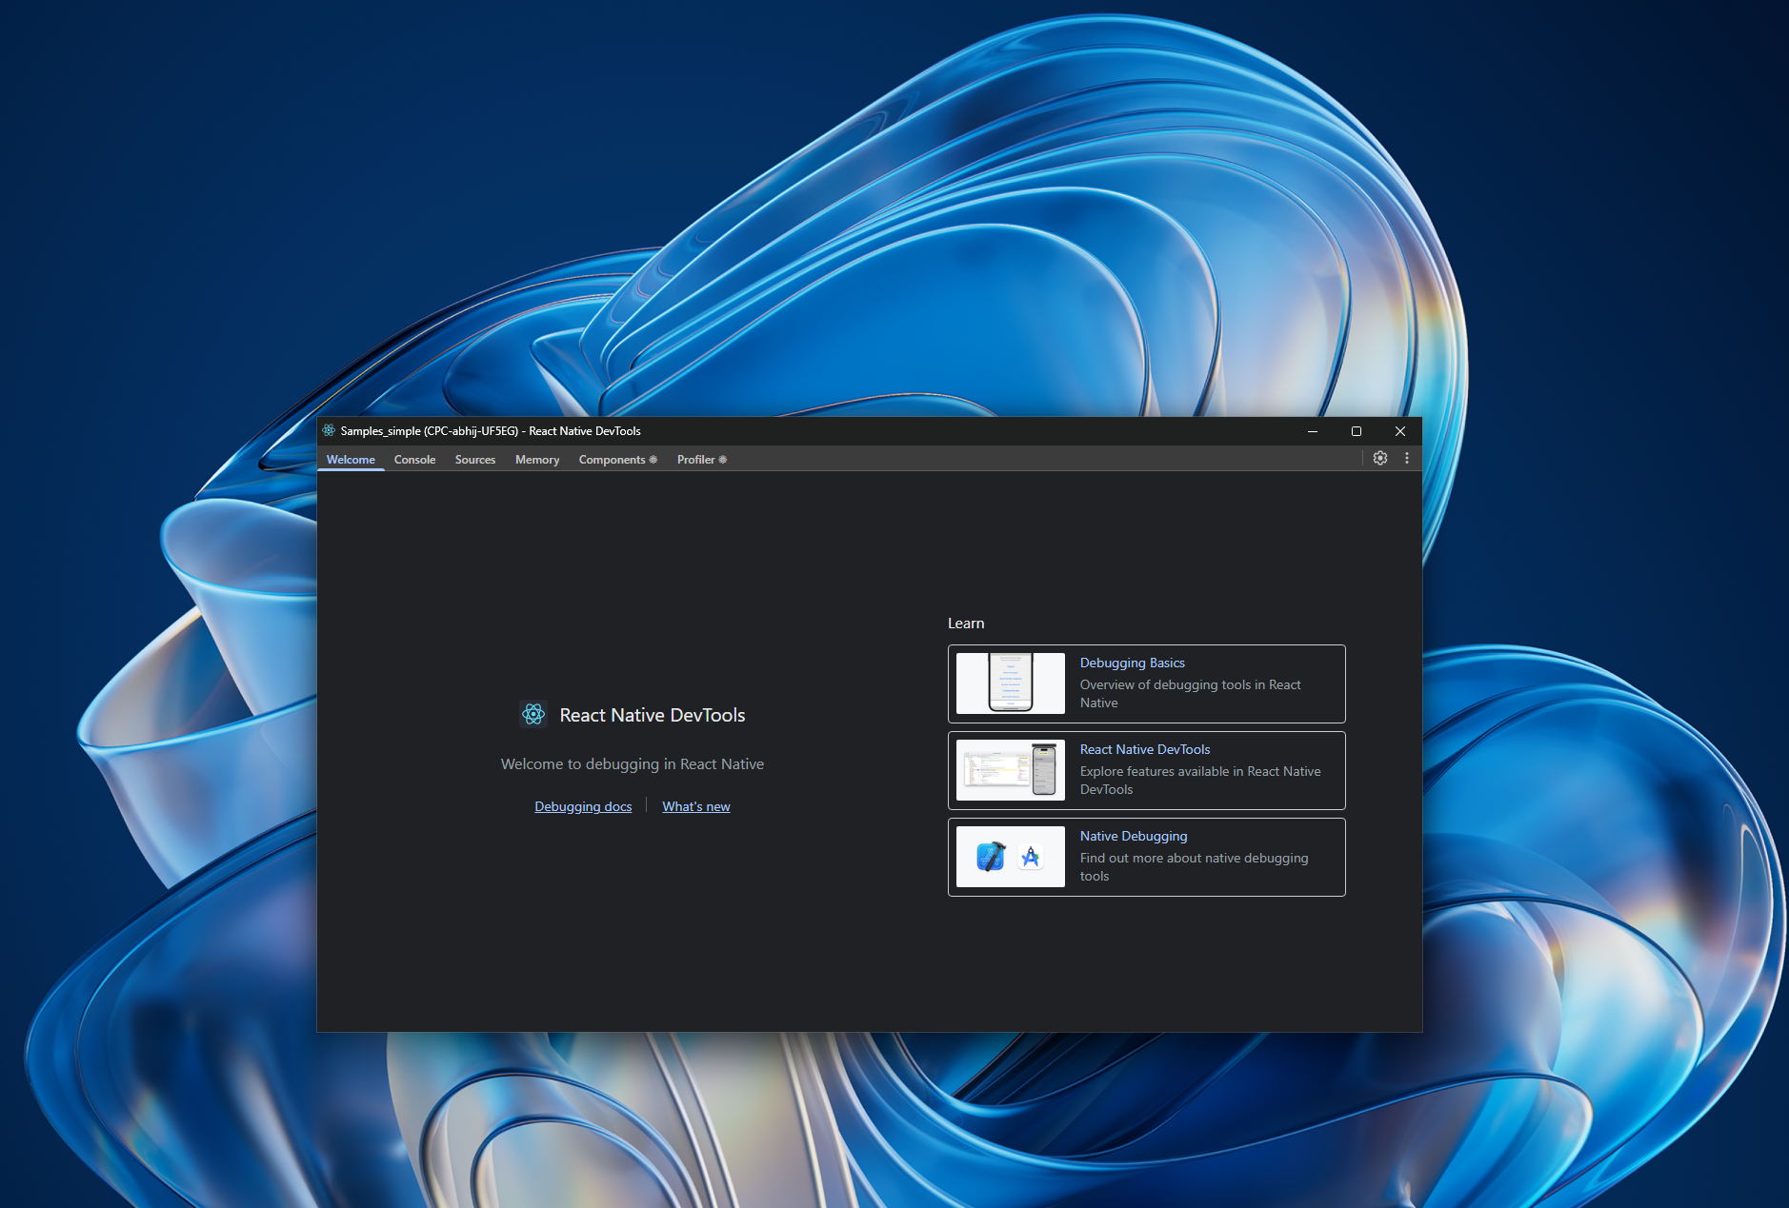Select the Welcome tab
Image resolution: width=1789 pixels, height=1208 pixels.
click(x=351, y=460)
